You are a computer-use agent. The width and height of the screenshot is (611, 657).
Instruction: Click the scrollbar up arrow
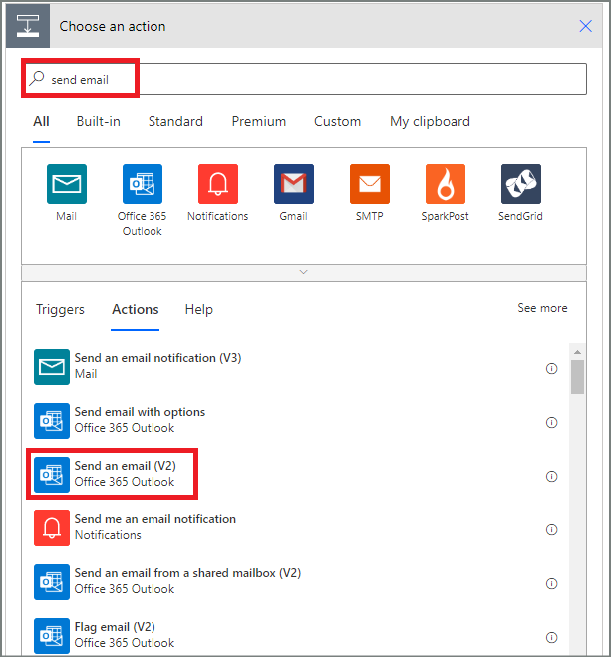pyautogui.click(x=577, y=352)
